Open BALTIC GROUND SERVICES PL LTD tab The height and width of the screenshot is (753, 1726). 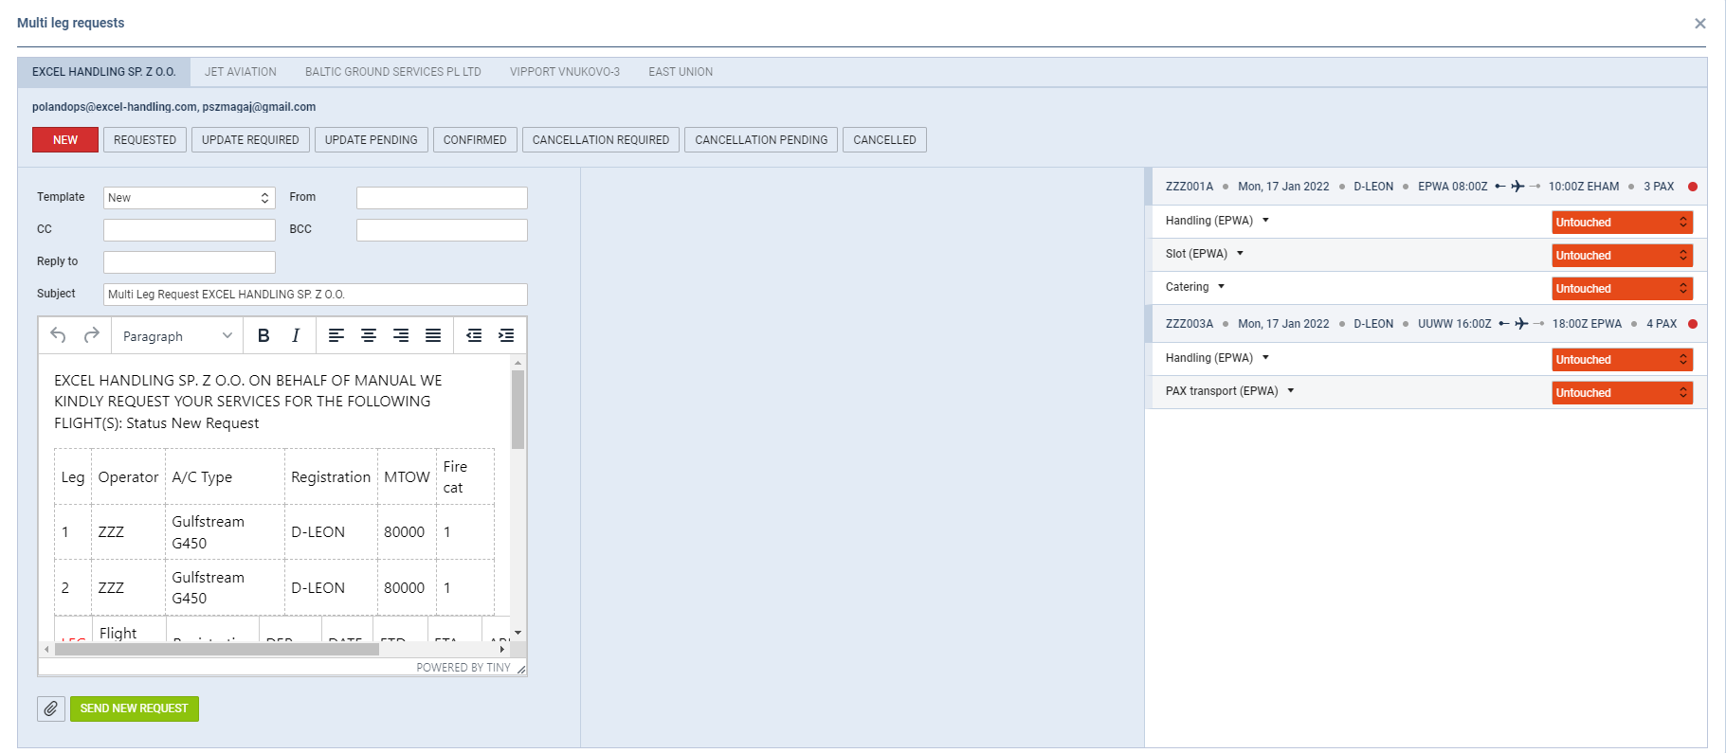click(x=393, y=72)
